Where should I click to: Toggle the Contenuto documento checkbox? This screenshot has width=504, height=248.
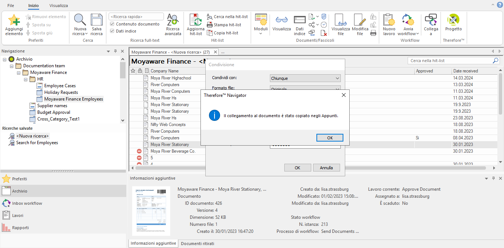[112, 24]
